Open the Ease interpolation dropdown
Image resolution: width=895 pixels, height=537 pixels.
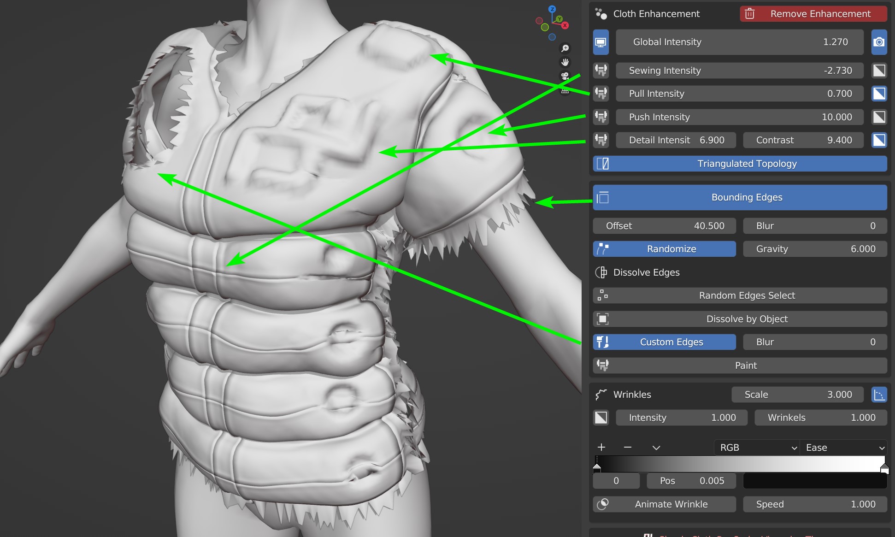click(x=843, y=448)
